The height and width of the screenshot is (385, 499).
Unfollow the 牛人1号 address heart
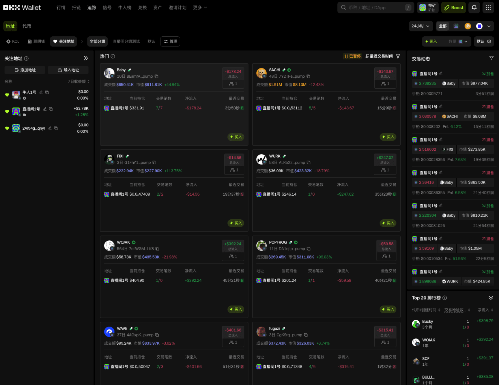click(x=7, y=95)
